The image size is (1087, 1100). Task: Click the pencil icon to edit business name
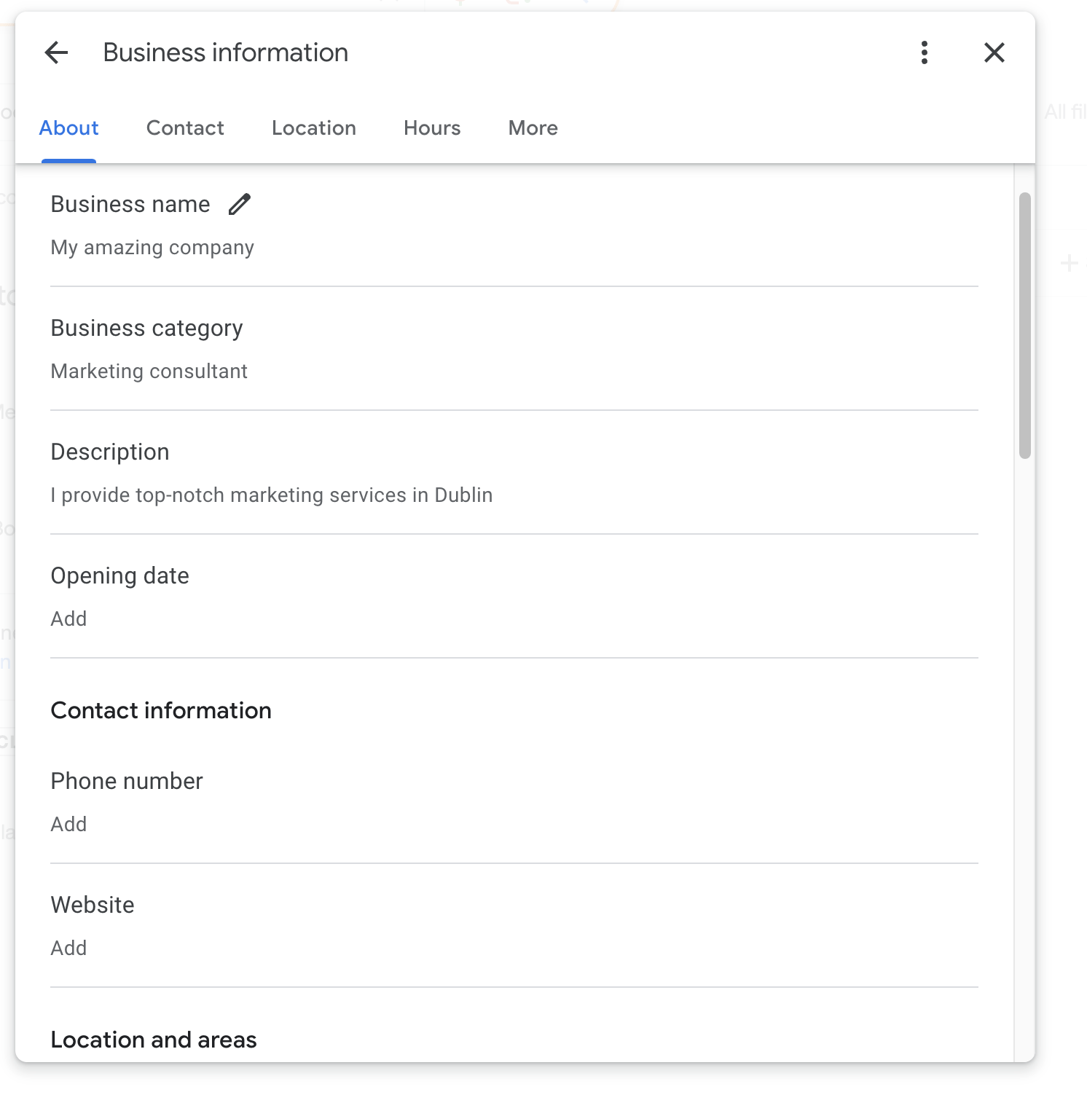(x=239, y=205)
